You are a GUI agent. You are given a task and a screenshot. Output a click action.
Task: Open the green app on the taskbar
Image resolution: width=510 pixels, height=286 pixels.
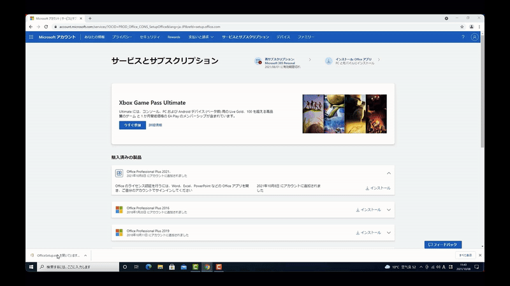click(196, 267)
